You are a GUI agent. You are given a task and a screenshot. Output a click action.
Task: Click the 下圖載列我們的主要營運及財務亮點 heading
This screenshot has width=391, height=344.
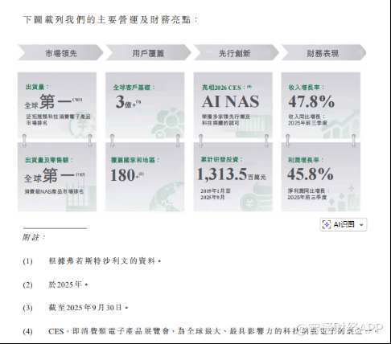pos(110,20)
